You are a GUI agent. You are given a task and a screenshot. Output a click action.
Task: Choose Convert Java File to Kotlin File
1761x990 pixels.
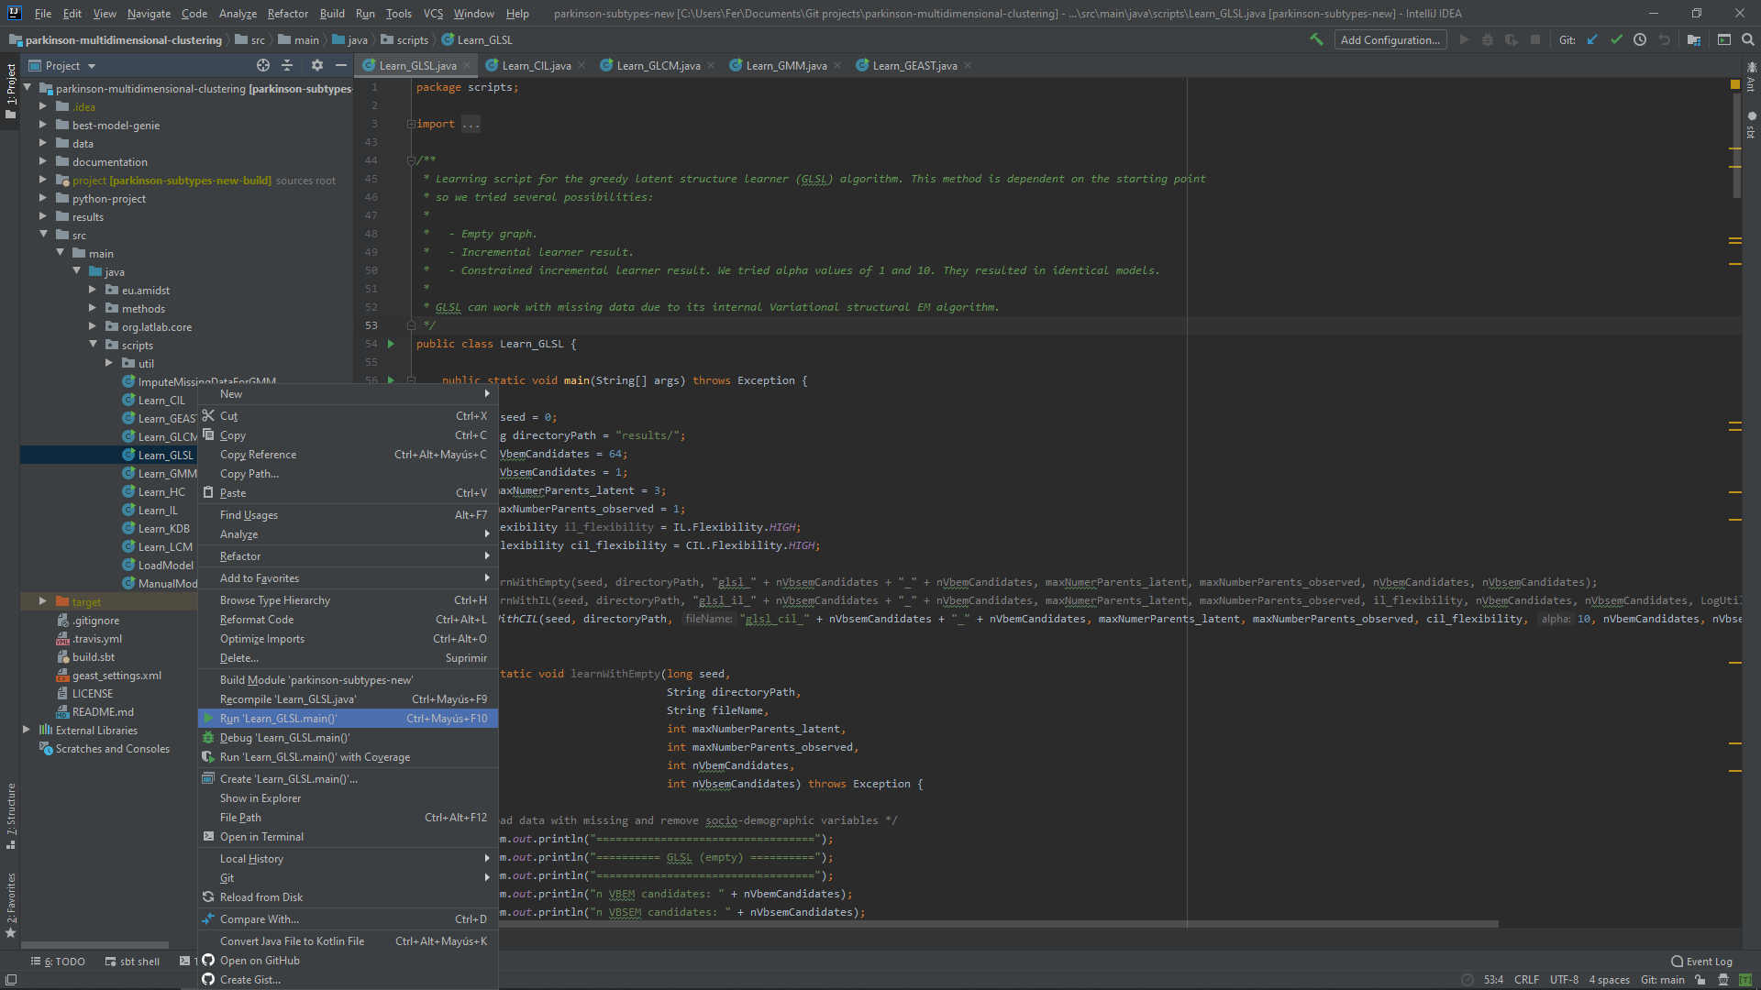[x=348, y=941]
